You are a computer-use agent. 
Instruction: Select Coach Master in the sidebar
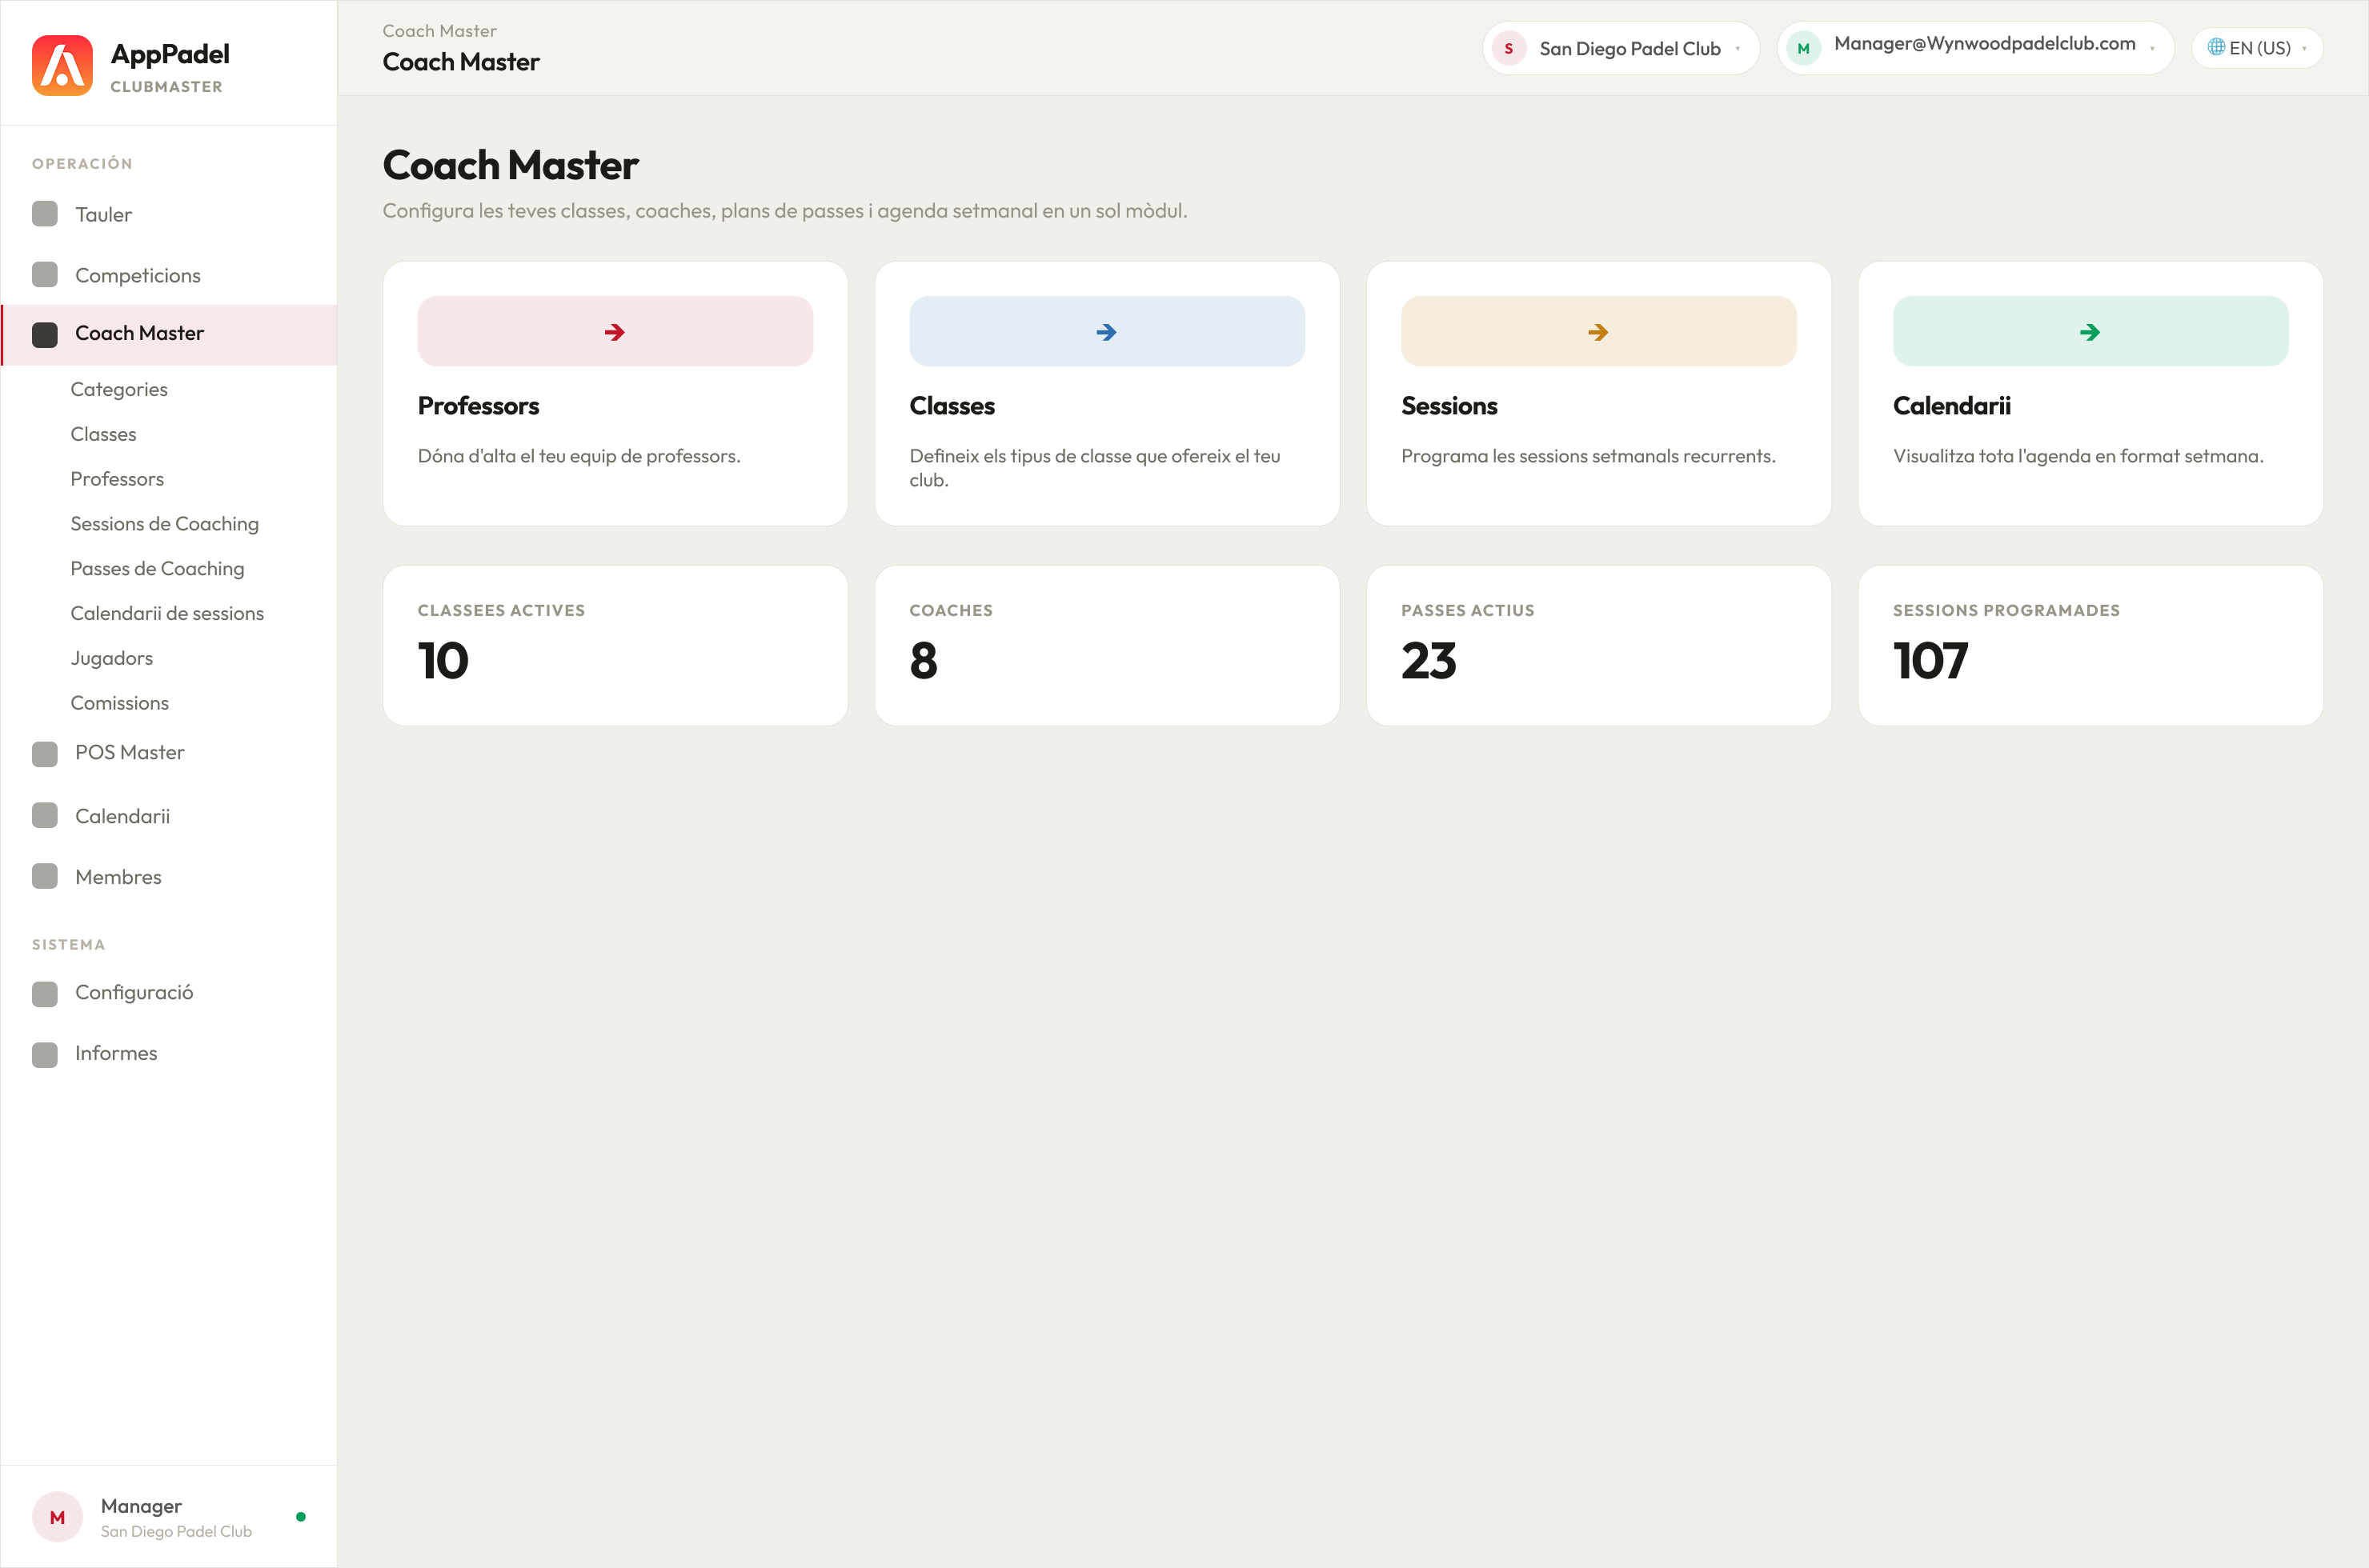169,334
